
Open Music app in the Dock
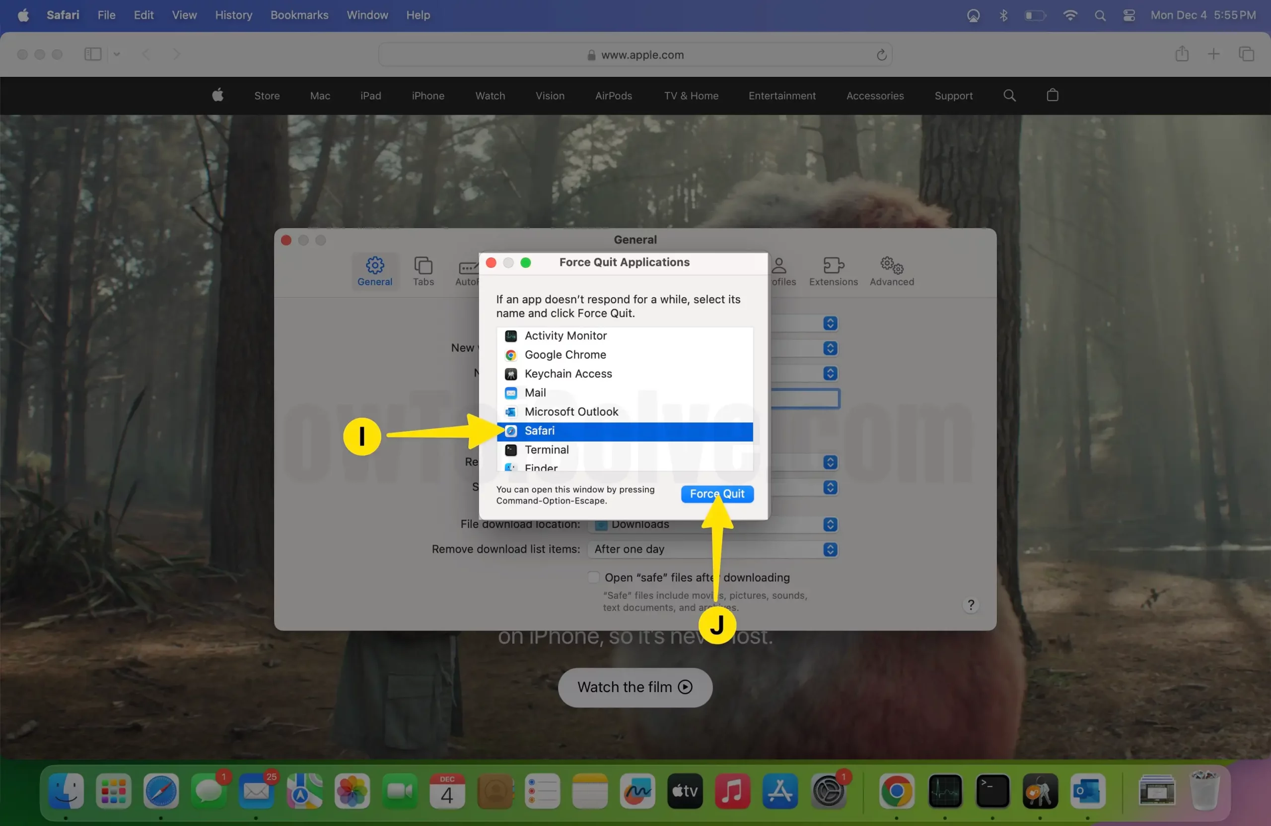point(733,790)
